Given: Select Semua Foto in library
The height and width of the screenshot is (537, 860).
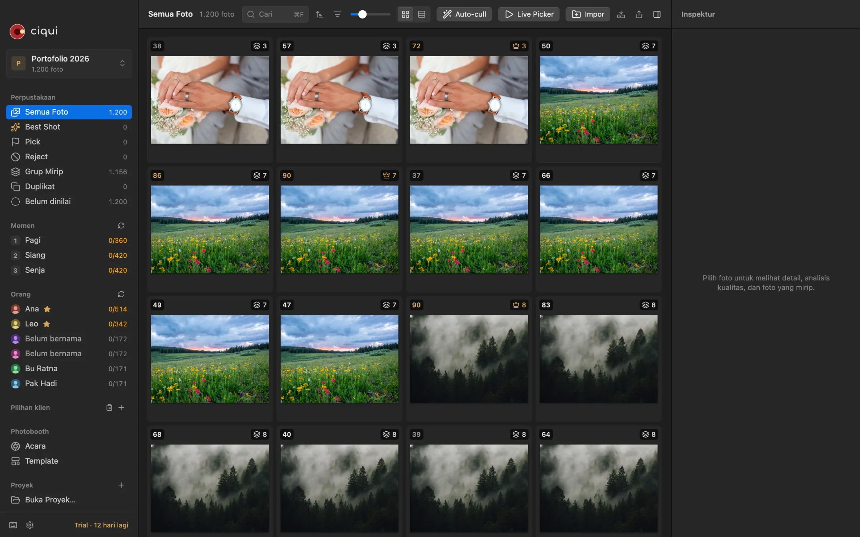Looking at the screenshot, I should 69,112.
